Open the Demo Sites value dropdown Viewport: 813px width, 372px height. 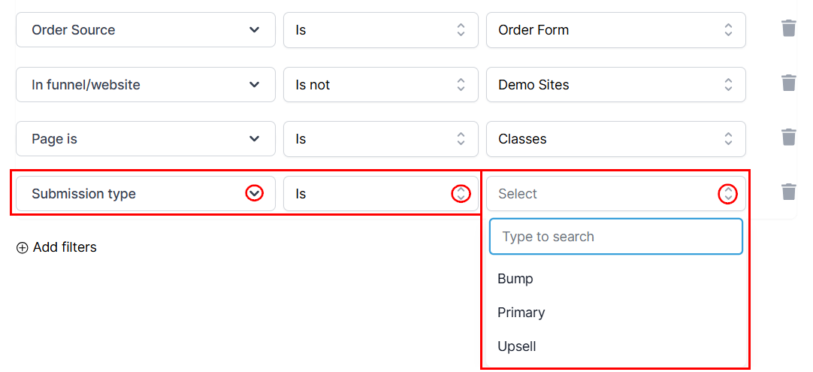(615, 85)
